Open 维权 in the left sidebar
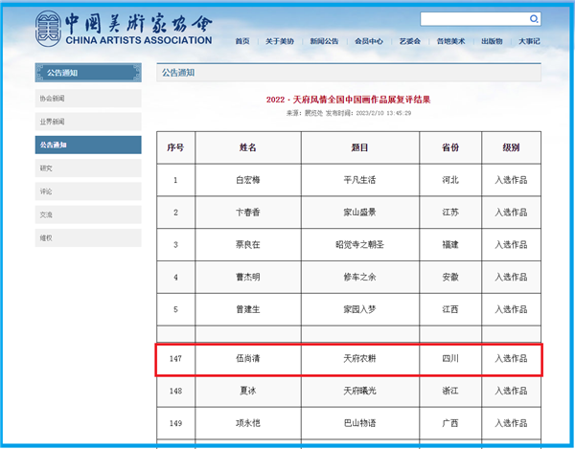Screen dimensions: 575x449 (x=87, y=237)
